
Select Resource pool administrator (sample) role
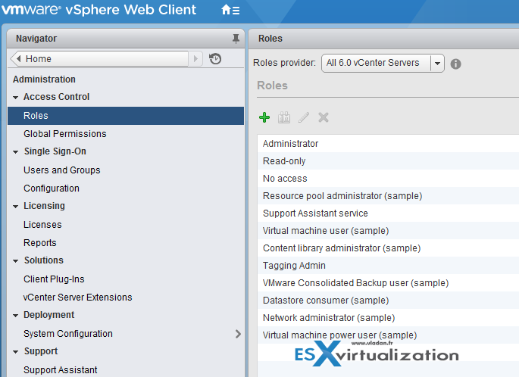click(x=388, y=196)
